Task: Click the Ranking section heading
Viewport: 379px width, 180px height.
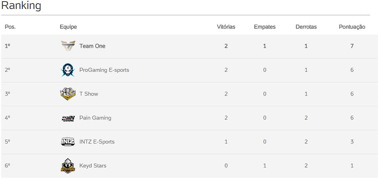Action: tap(21, 6)
